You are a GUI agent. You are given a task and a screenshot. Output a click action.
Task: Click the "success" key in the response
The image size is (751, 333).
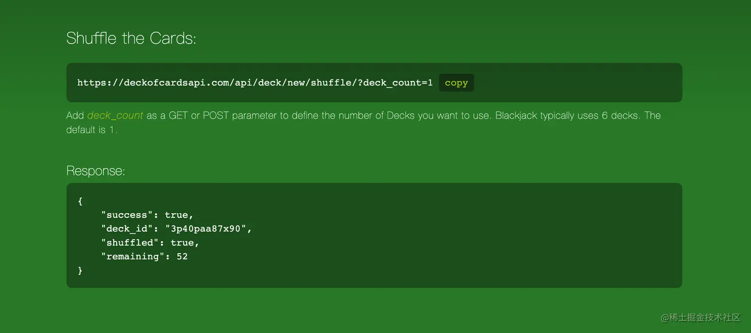[127, 215]
